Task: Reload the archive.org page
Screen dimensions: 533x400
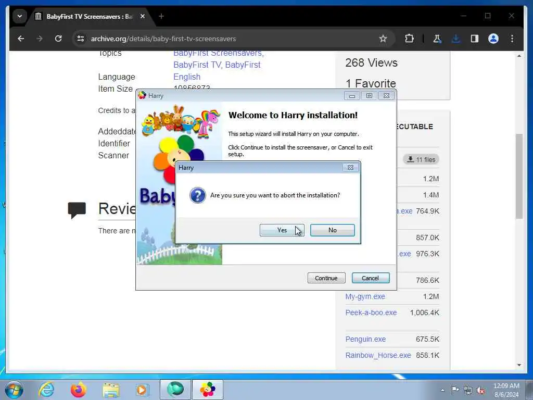Action: (x=58, y=39)
